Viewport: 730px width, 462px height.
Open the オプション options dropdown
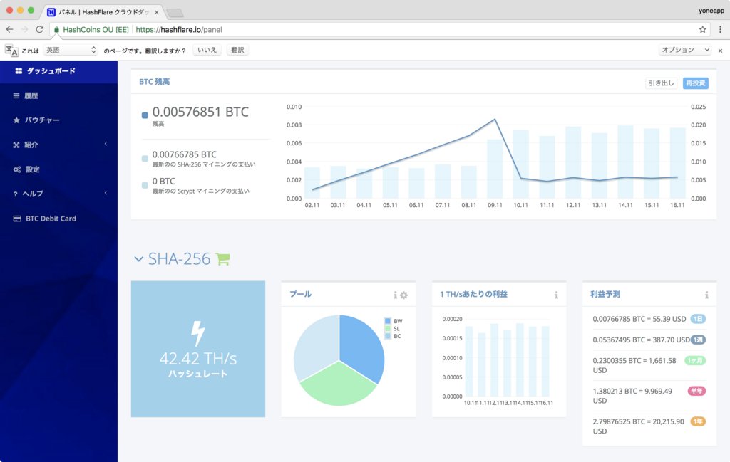(685, 50)
